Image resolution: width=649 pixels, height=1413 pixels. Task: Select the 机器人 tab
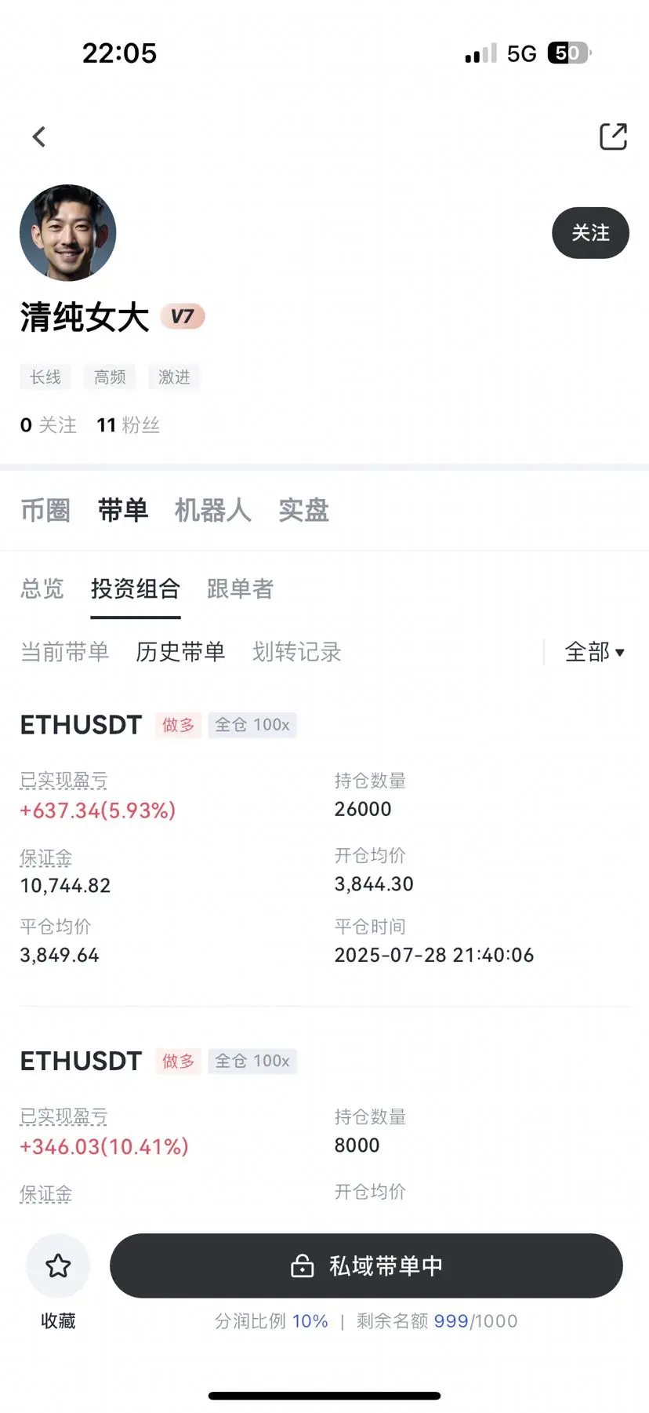212,510
